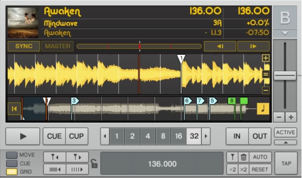Click the trash icon to delete the grid marker
The height and width of the screenshot is (178, 302).
click(243, 158)
